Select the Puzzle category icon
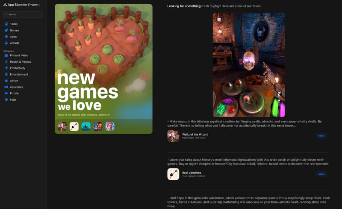 [x=6, y=93]
